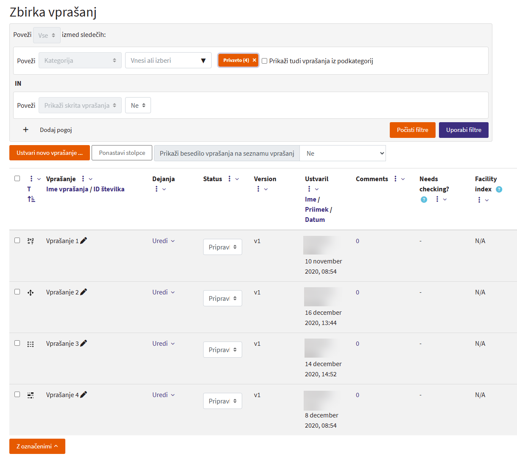517x462 pixels.
Task: Open the Z označenimi bulk actions menu
Action: pyautogui.click(x=37, y=446)
